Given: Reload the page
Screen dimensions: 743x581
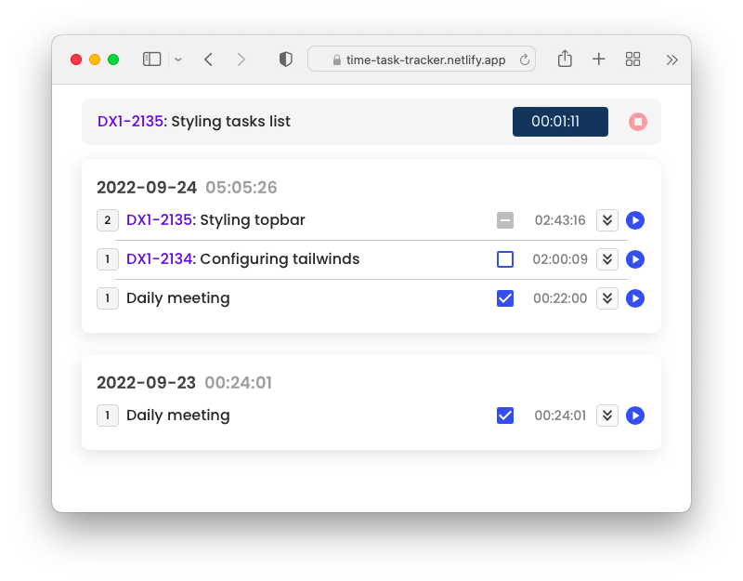Looking at the screenshot, I should (525, 59).
